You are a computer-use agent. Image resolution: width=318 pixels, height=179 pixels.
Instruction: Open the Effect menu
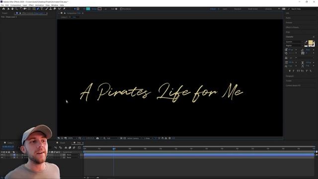coord(31,5)
